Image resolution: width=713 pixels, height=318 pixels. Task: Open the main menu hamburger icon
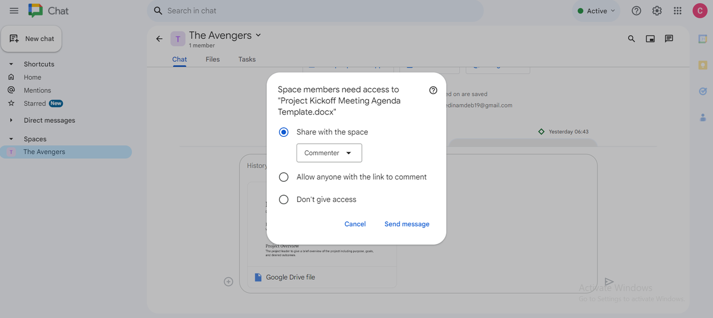pos(14,11)
